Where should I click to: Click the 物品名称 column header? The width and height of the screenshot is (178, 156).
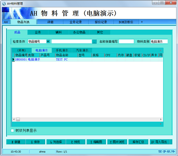pos(67,55)
